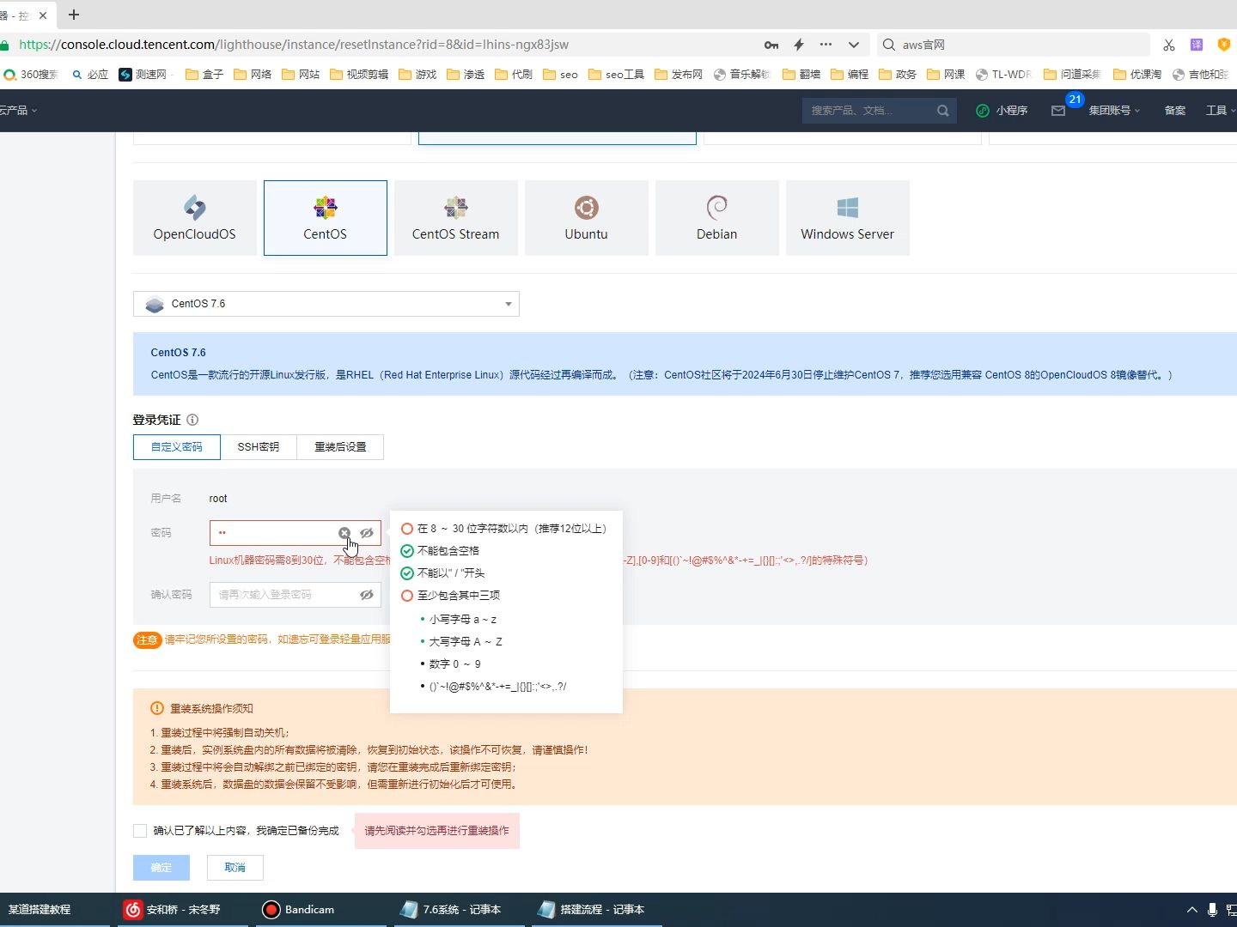The width and height of the screenshot is (1237, 927).
Task: Click the microphone tray icon
Action: [1212, 910]
